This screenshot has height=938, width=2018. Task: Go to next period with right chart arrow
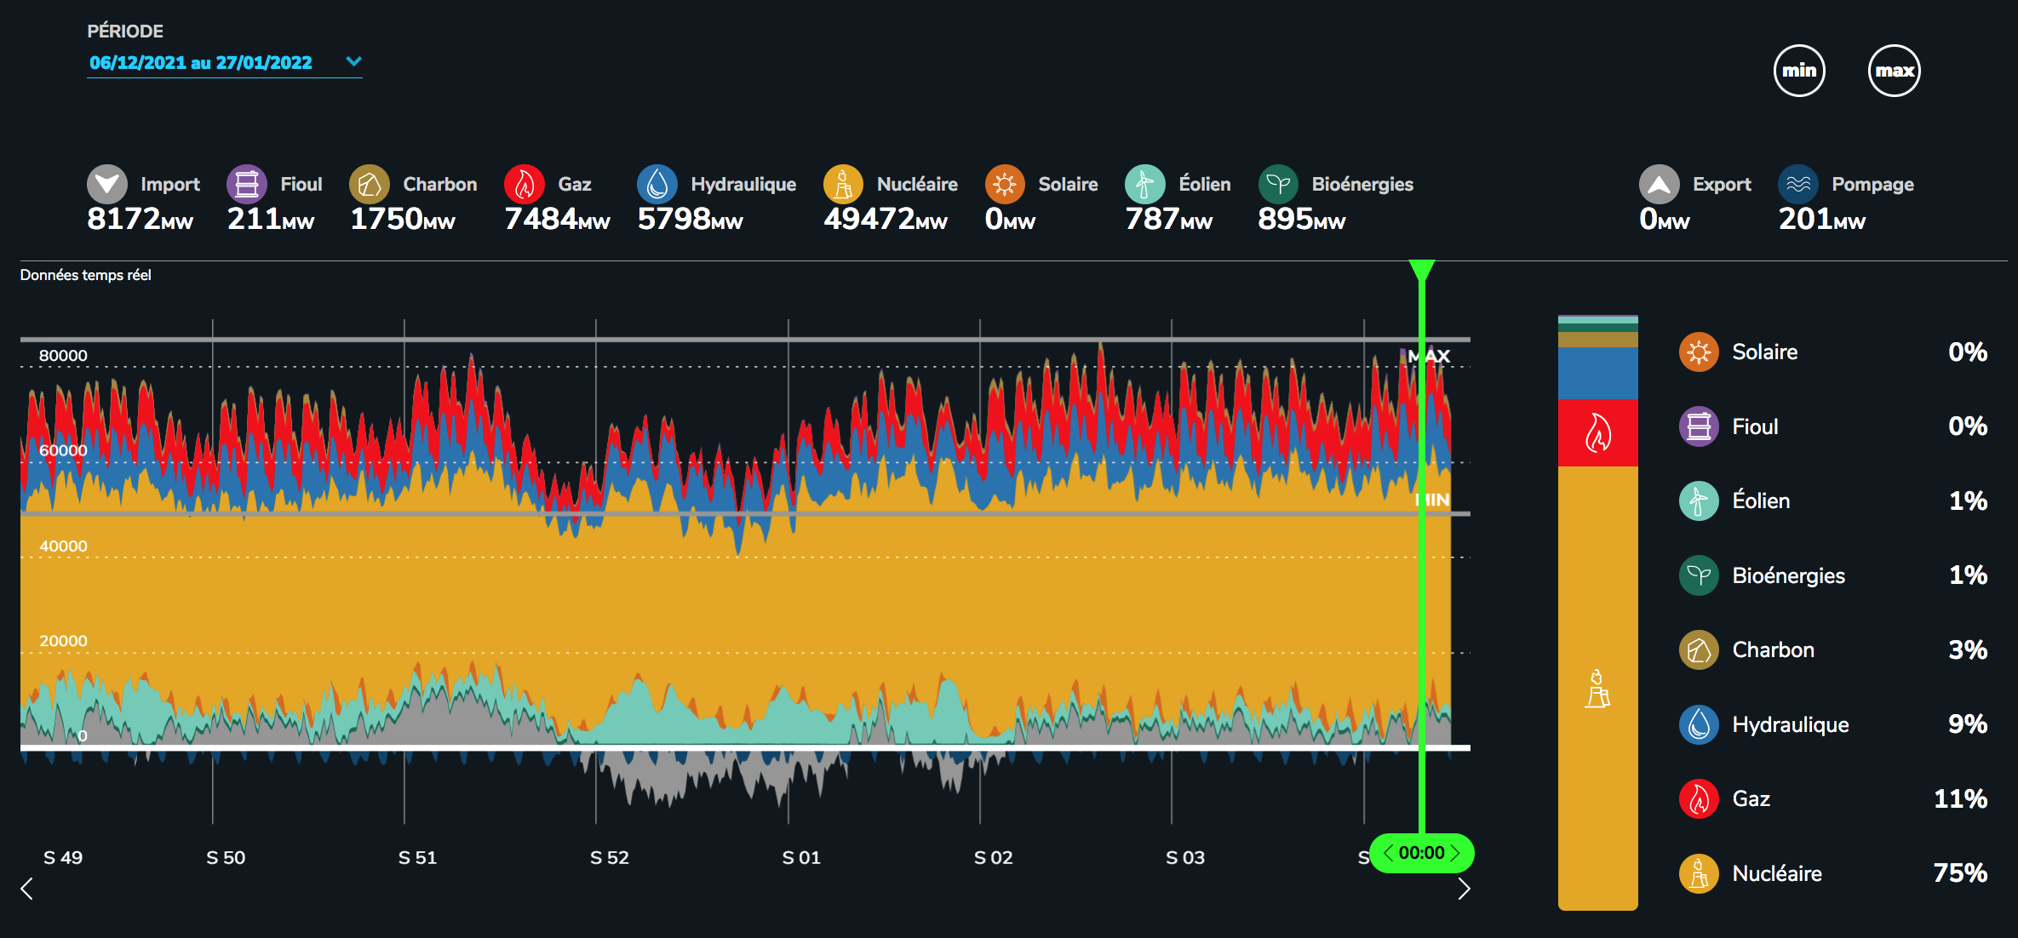click(x=1464, y=889)
